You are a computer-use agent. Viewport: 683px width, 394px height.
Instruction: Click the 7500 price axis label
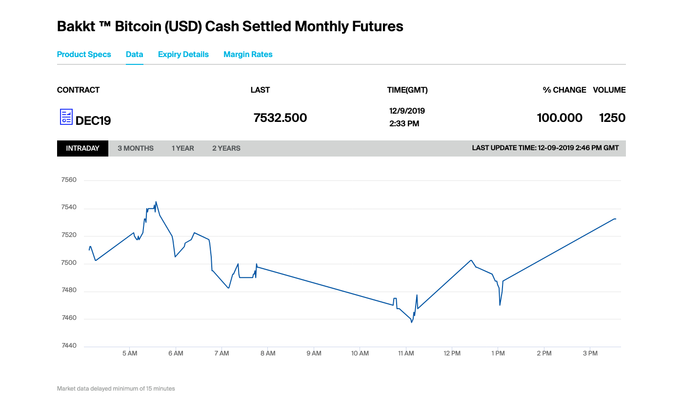point(69,263)
